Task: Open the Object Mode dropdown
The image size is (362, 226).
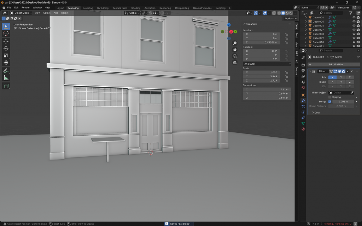Action: pyautogui.click(x=22, y=13)
